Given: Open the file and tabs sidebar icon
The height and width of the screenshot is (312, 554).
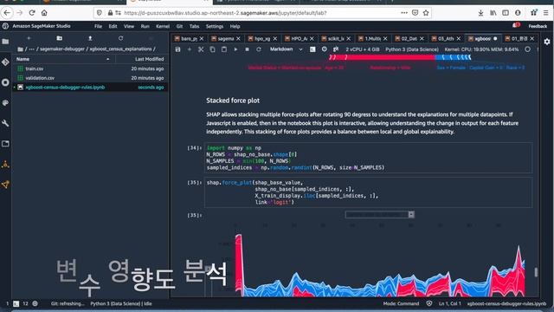Looking at the screenshot, I should (5, 144).
